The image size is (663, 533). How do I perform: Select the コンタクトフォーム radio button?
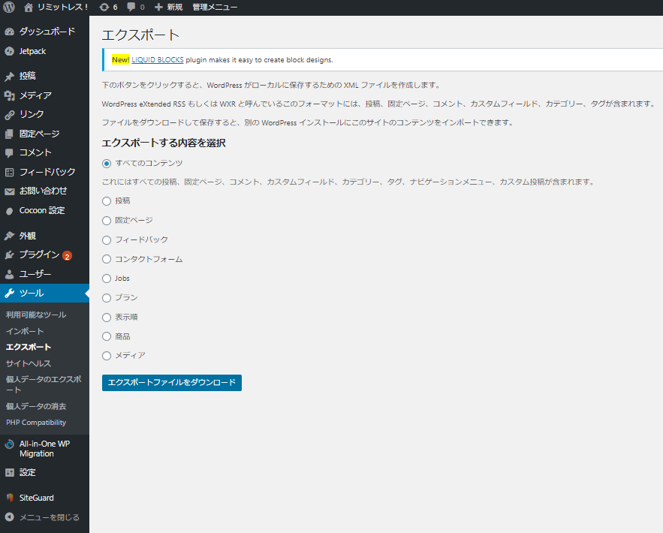107,259
